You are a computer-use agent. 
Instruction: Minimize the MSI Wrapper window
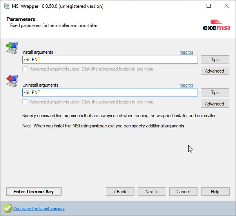[191, 6]
